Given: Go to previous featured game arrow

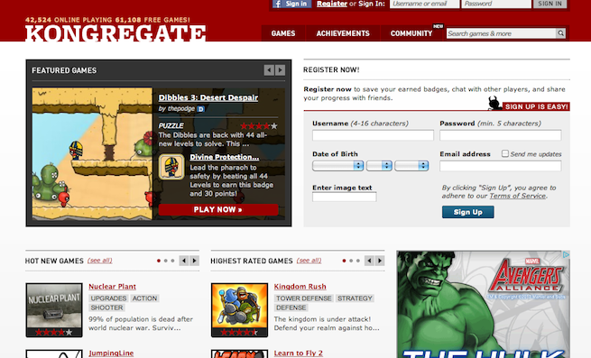Looking at the screenshot, I should click(269, 70).
